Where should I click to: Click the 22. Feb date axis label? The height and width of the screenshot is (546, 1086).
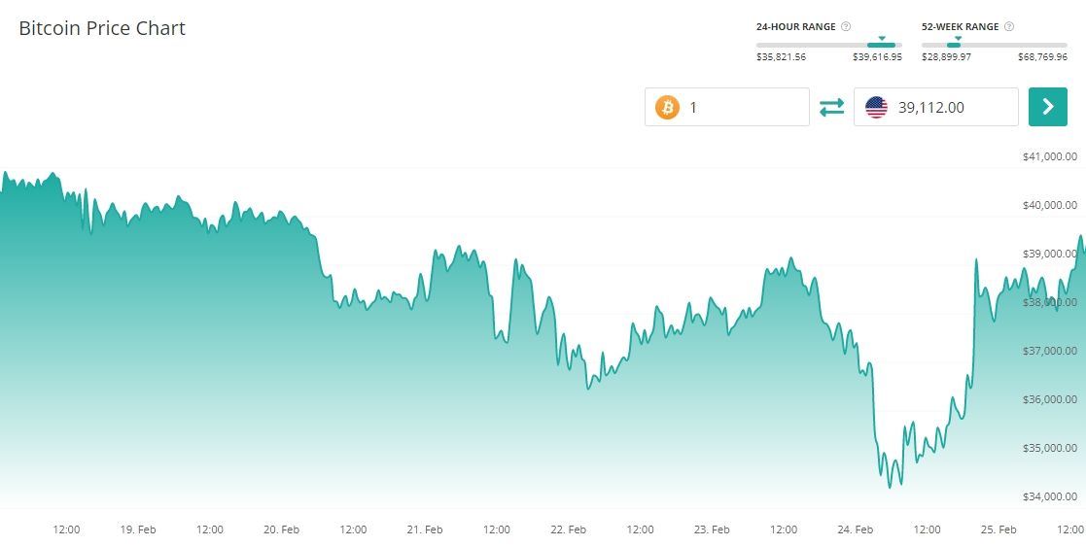pyautogui.click(x=568, y=529)
